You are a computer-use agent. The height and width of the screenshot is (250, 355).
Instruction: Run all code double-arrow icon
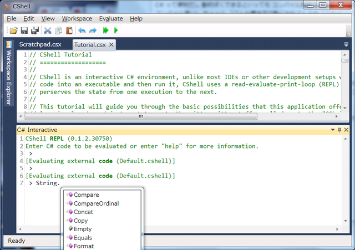pos(106,30)
